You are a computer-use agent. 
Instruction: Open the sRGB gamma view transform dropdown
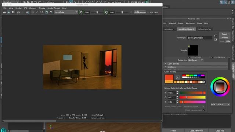click(140, 12)
